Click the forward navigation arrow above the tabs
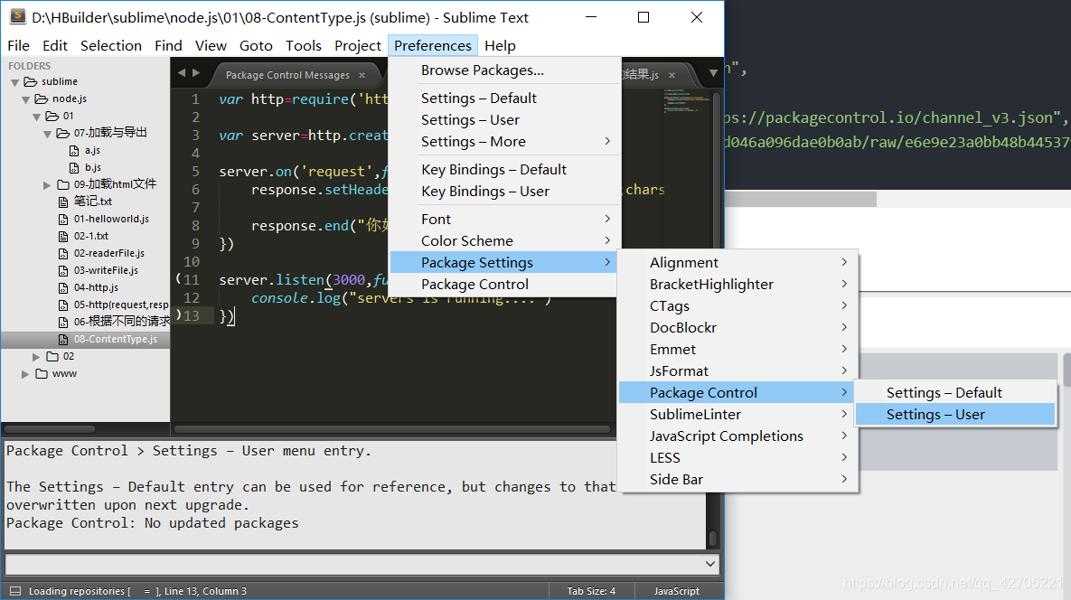Viewport: 1071px width, 600px height. point(195,75)
